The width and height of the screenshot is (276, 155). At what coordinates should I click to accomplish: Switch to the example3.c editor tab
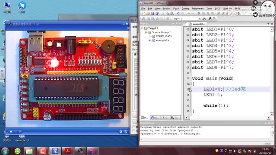(x=197, y=24)
